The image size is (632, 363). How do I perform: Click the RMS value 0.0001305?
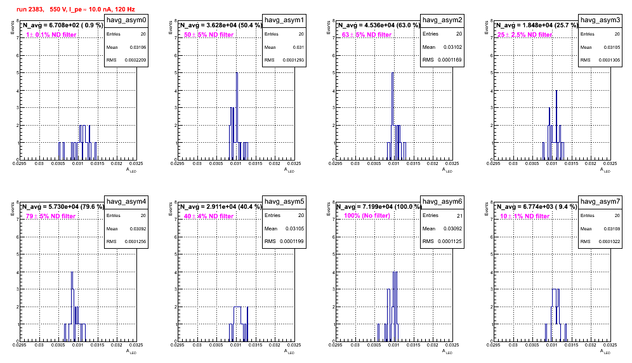tap(609, 60)
